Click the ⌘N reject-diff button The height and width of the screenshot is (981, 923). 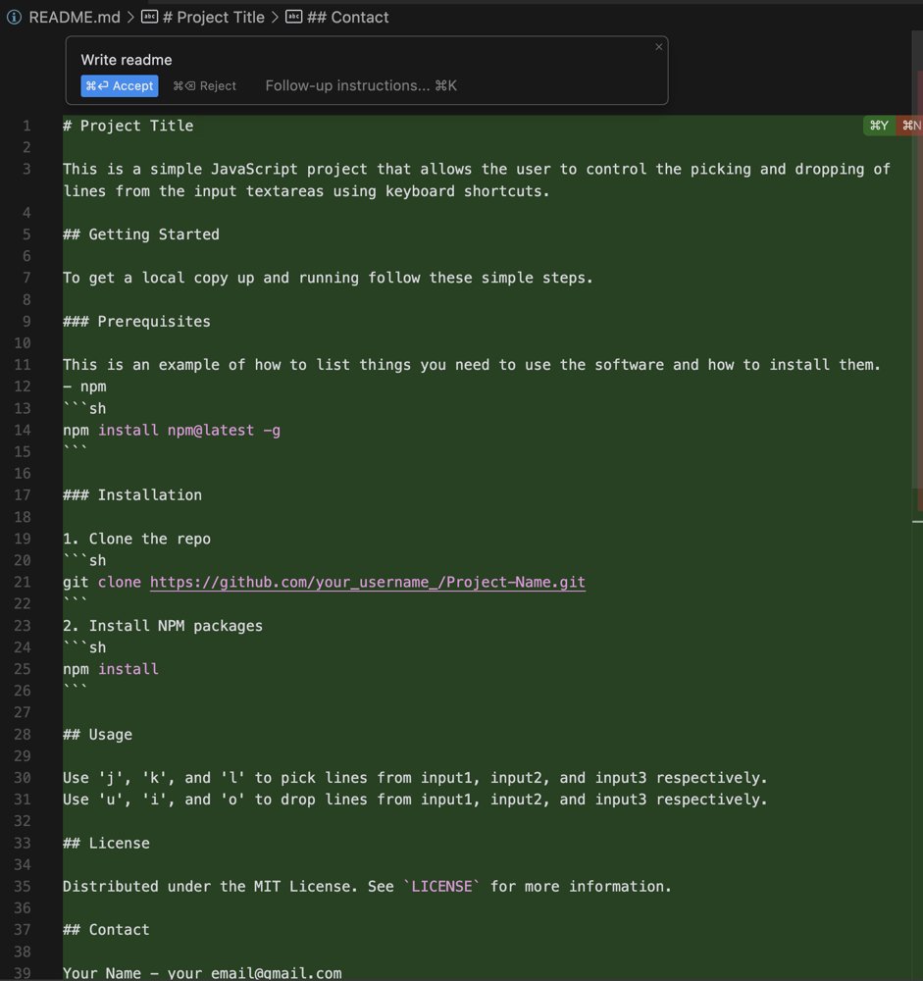tap(910, 126)
